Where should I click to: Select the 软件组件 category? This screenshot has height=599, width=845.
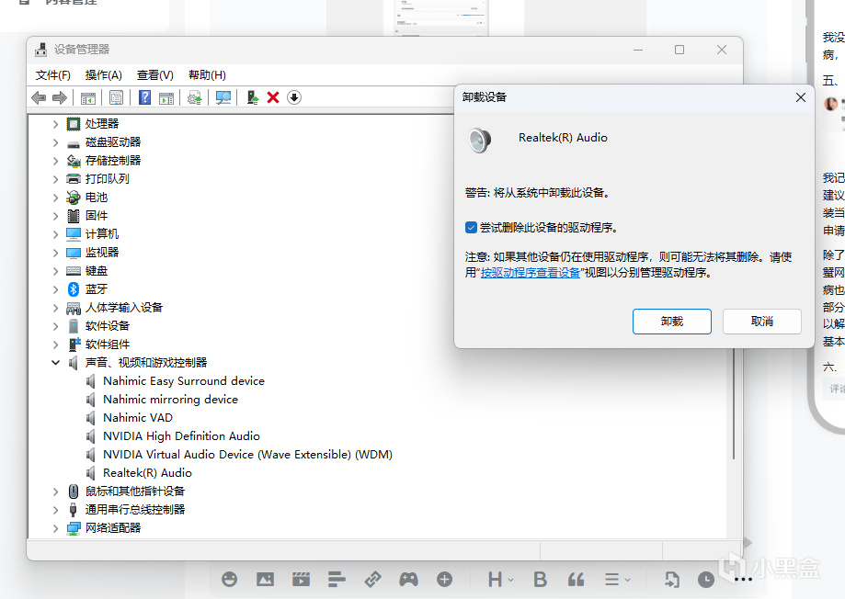click(107, 345)
